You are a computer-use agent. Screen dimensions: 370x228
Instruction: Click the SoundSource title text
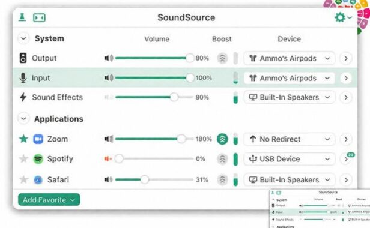click(x=186, y=17)
